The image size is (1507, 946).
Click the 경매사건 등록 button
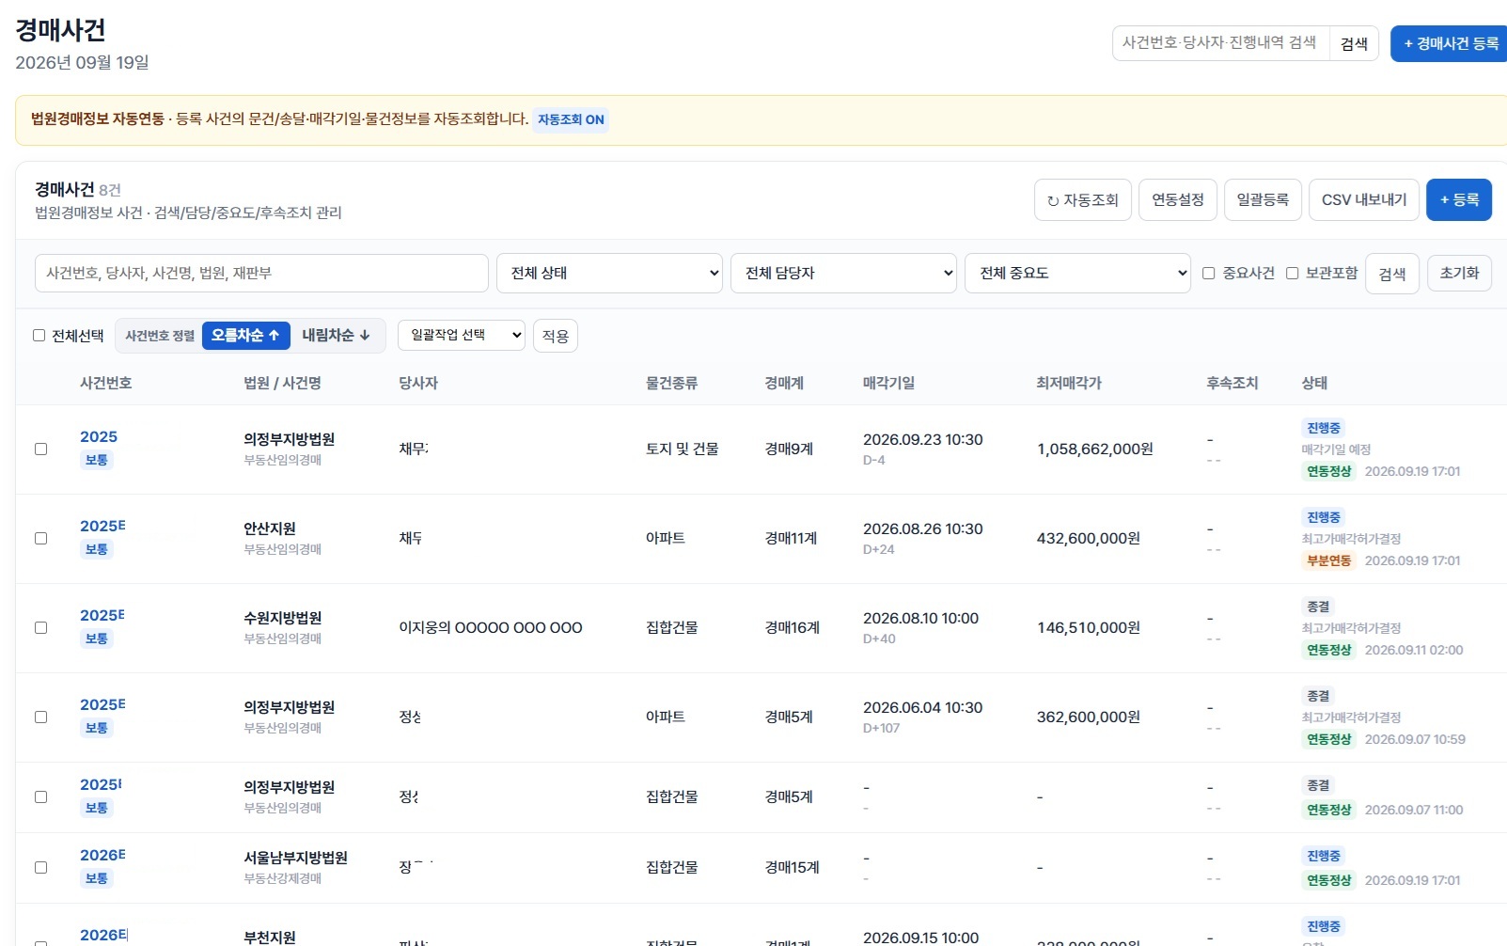pyautogui.click(x=1449, y=43)
